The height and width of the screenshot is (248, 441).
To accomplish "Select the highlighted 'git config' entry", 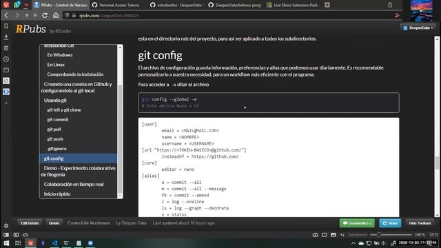I will pyautogui.click(x=79, y=158).
